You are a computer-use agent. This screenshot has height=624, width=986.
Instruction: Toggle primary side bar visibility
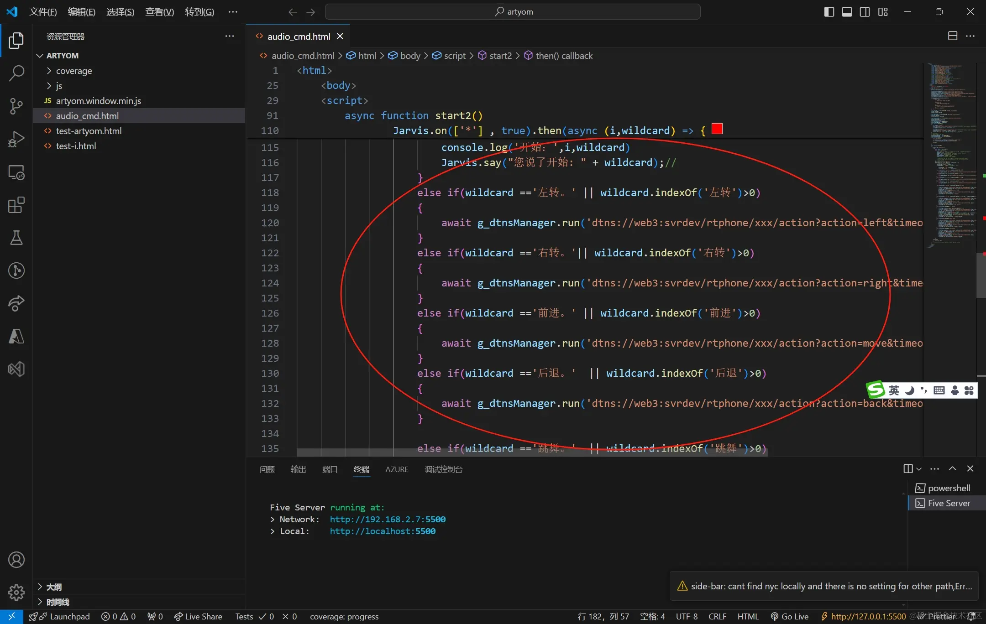[x=829, y=12]
